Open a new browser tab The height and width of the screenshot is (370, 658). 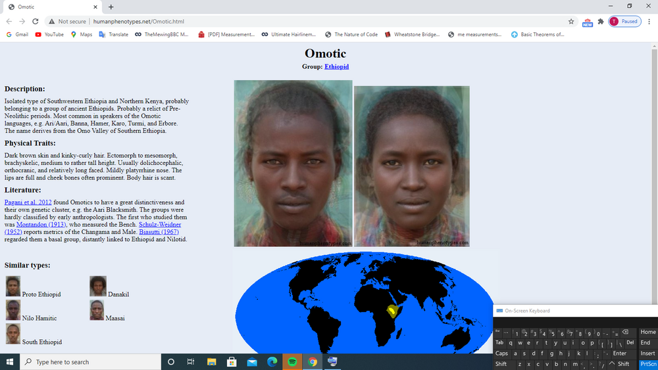(x=111, y=7)
